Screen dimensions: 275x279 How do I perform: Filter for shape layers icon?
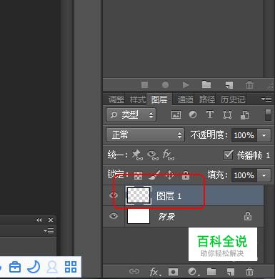point(227,115)
